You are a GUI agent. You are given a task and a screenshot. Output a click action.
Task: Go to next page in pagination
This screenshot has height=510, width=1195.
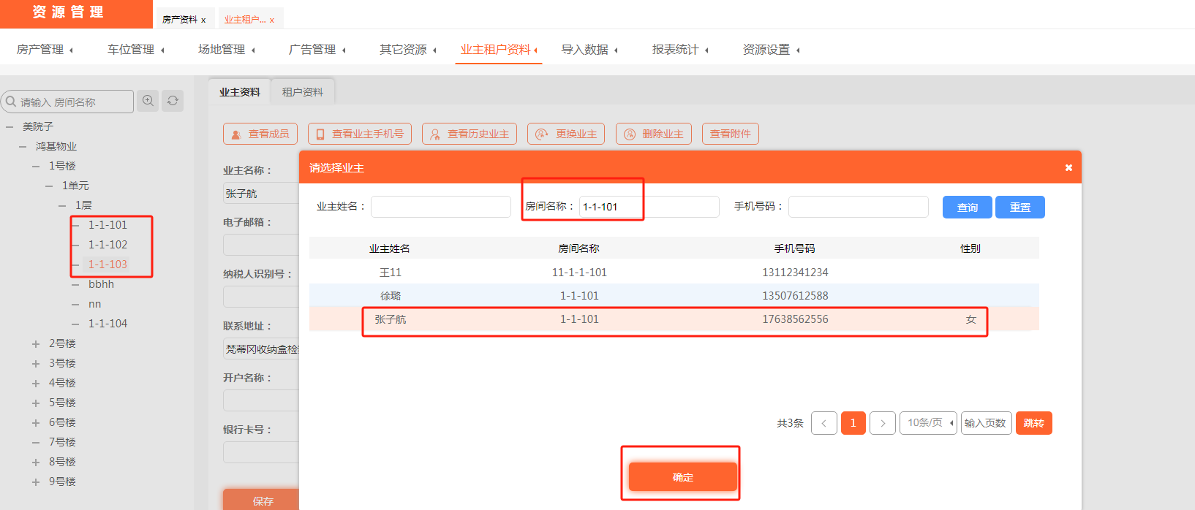[883, 423]
